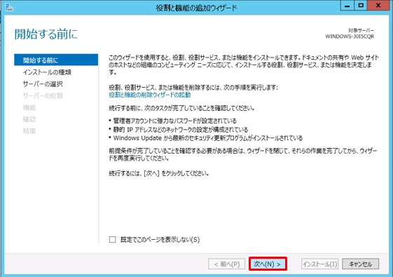
Task: Click the WINDOWS-J0I5CQR target server label
Action: [350, 36]
